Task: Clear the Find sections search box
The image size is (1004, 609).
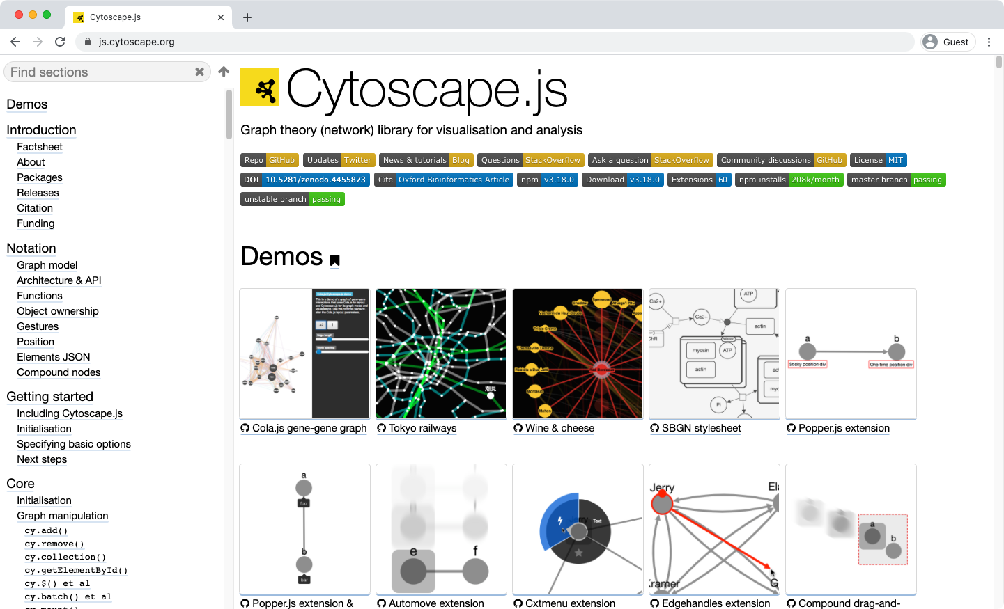Action: 199,72
